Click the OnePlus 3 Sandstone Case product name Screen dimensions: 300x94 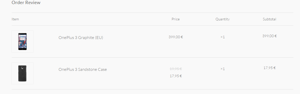(x=83, y=69)
